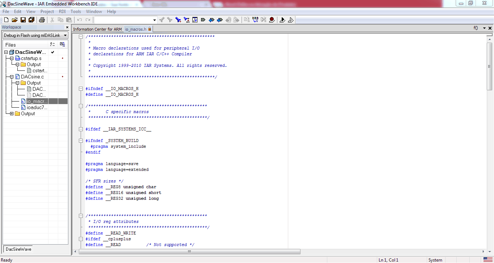
Task: Click the Stop Build icon
Action: click(263, 20)
